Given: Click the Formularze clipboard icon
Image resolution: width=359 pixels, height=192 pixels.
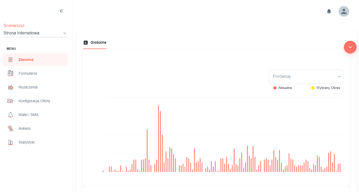Looking at the screenshot, I should tap(10, 73).
